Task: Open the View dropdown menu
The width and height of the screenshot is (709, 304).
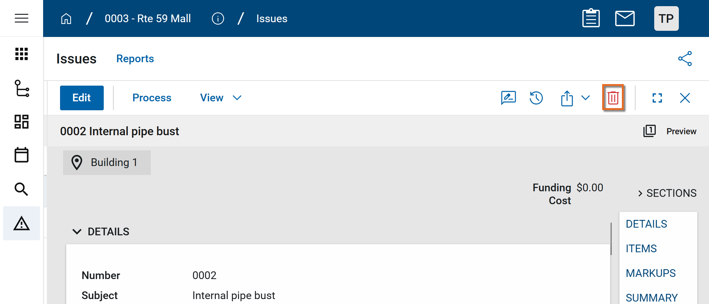Action: (x=220, y=98)
